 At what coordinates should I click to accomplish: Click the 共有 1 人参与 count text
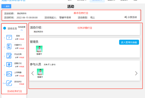pyautogui.click(x=50, y=64)
